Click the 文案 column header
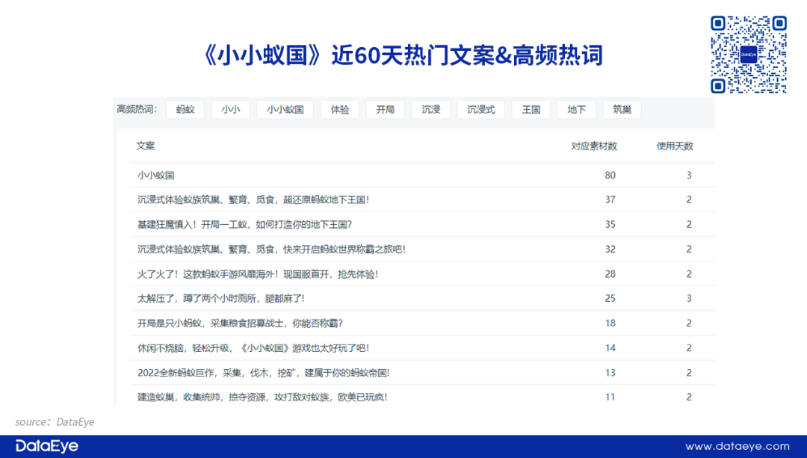The image size is (807, 458). pos(146,146)
